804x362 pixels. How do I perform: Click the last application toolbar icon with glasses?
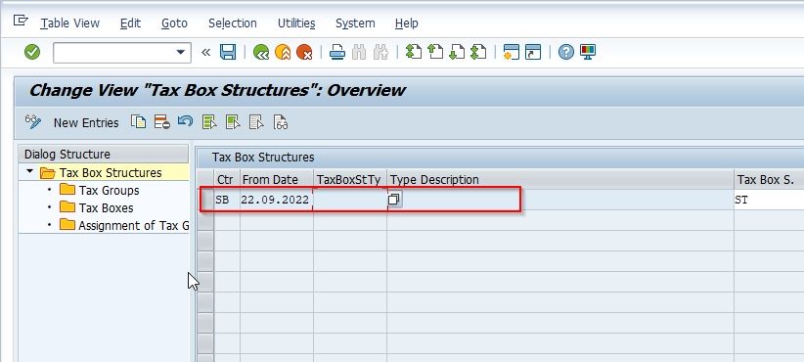point(281,122)
